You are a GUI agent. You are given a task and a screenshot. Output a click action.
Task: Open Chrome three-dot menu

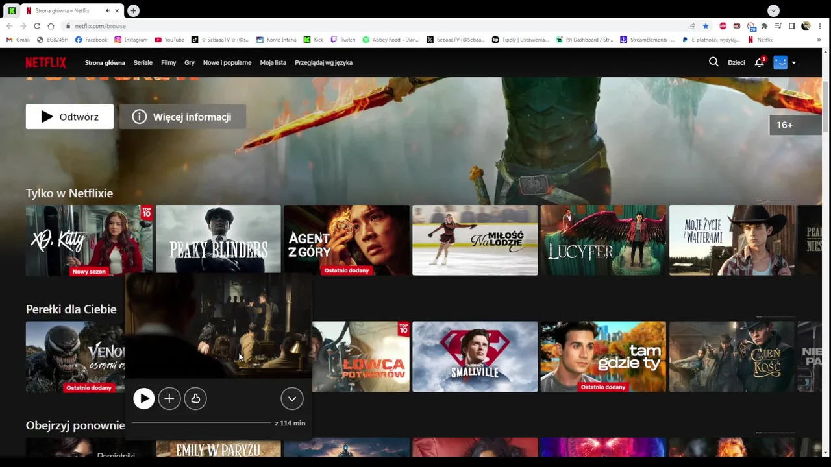(821, 26)
